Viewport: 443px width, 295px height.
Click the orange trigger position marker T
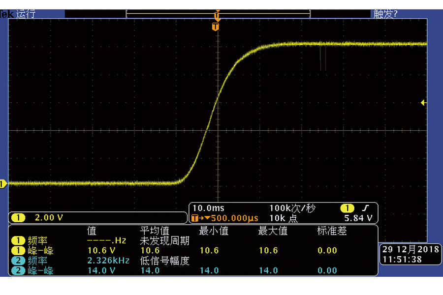click(x=215, y=27)
